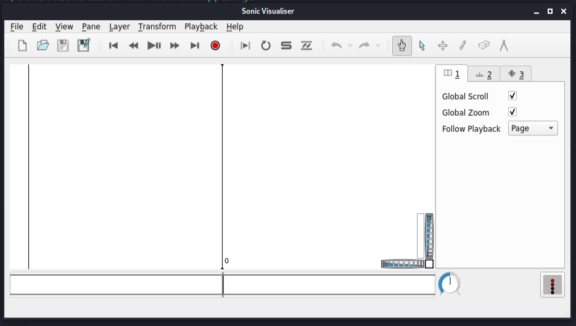Switch to layer tab 2
Screen dimensions: 576x326
pyautogui.click(x=483, y=74)
